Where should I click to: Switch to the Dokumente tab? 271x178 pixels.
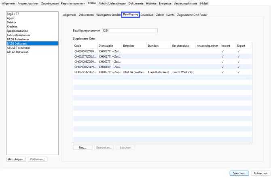[136, 4]
